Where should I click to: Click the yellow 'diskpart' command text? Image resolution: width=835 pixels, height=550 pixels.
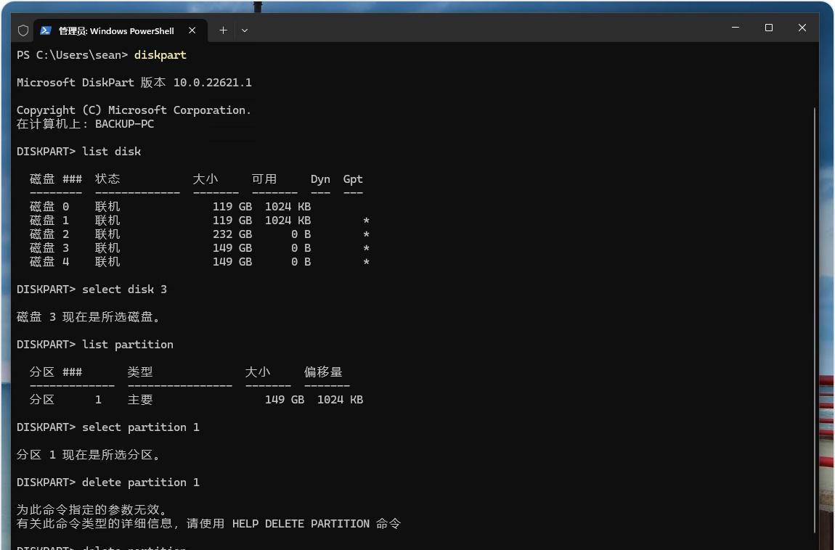point(160,55)
